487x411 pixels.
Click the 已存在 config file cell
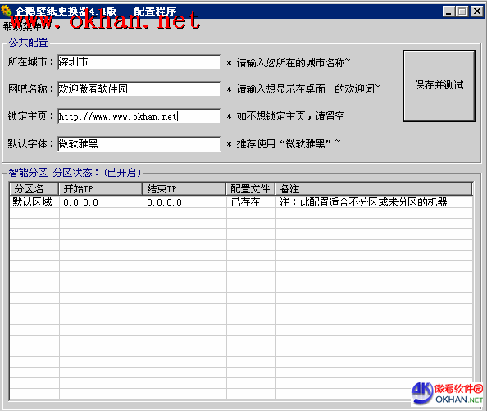tap(251, 202)
